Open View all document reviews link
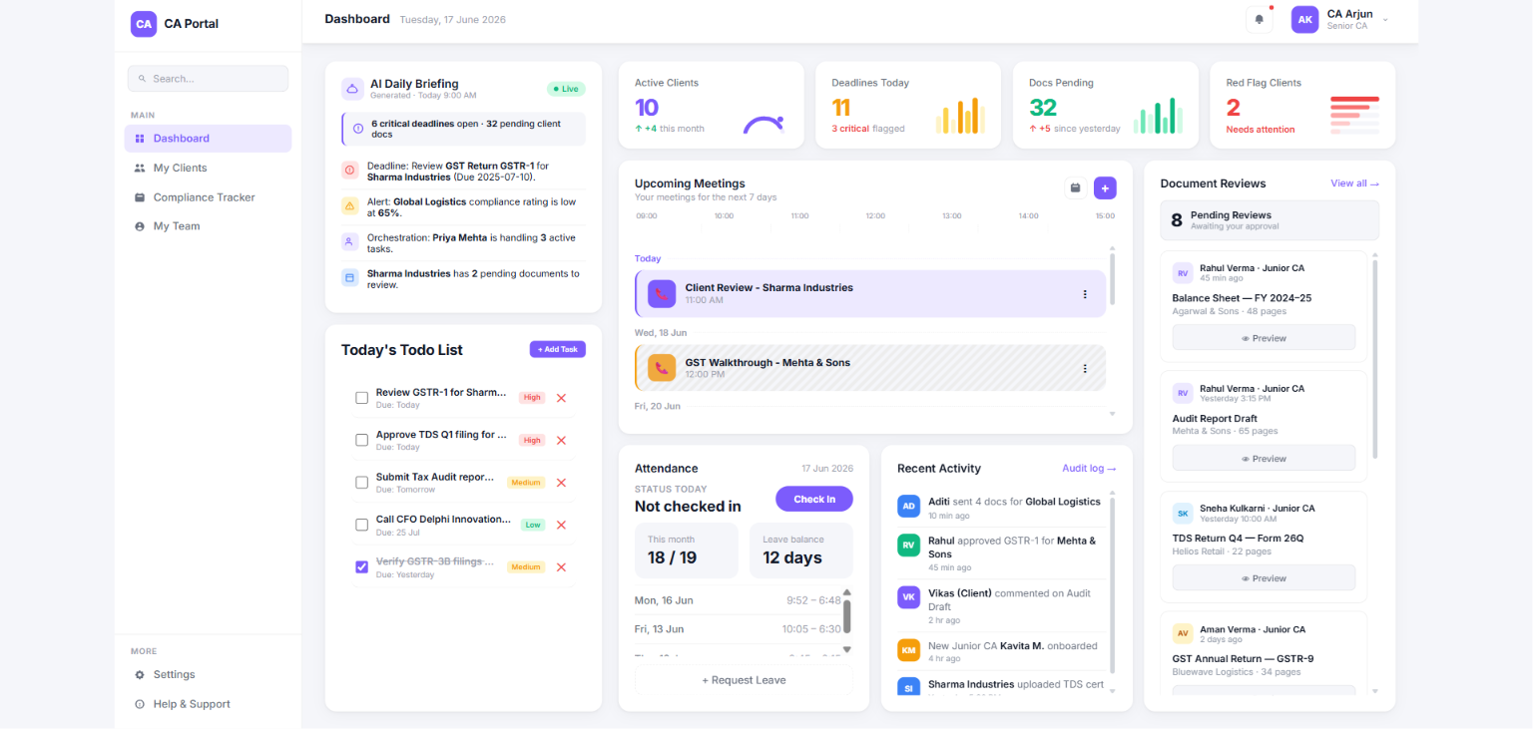Viewport: 1533px width, 729px height. coord(1354,183)
